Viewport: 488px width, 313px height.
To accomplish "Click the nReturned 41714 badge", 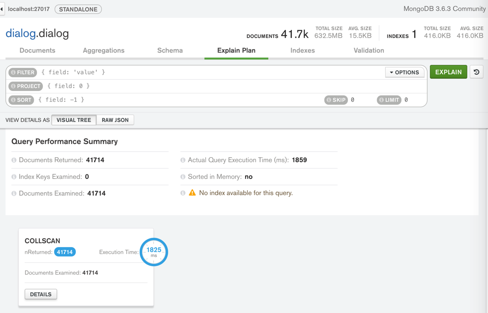I will pyautogui.click(x=65, y=252).
